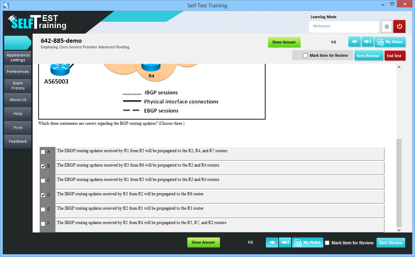Click scrollbar down arrow
The height and width of the screenshot is (257, 415).
click(399, 230)
